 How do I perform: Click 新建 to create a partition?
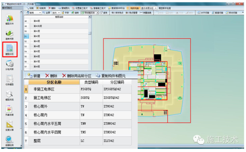[x=34, y=76]
